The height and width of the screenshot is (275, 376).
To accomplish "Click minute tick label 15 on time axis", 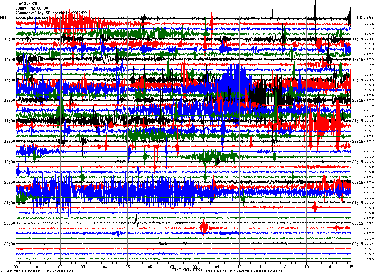I will [x=351, y=267].
